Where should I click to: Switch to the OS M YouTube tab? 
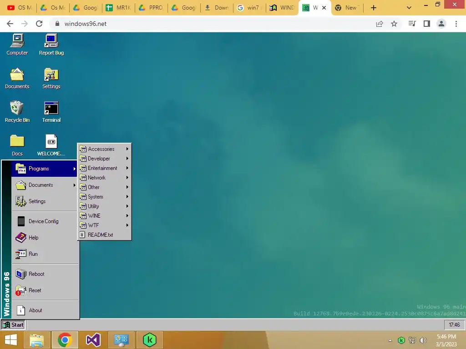coord(19,8)
